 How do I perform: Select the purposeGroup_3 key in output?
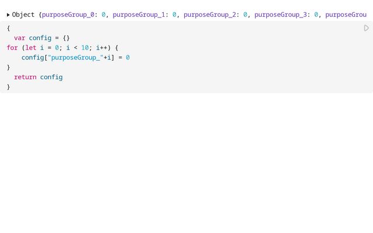point(281,15)
